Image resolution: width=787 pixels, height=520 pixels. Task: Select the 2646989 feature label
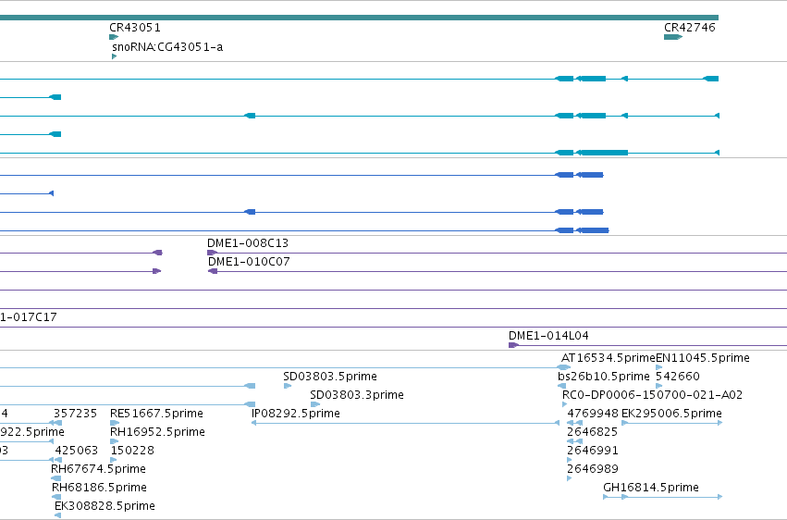coord(593,469)
